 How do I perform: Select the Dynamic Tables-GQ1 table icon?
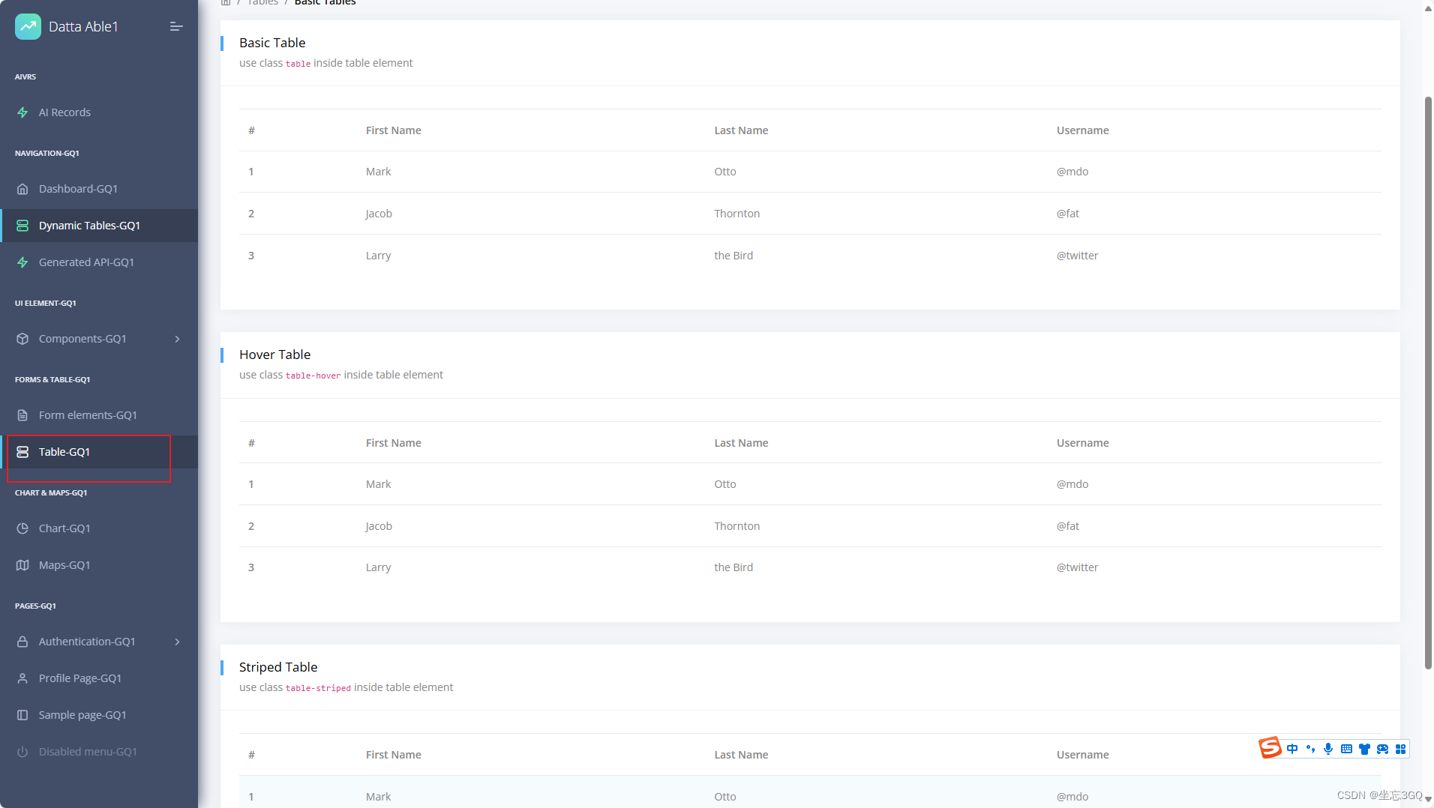(23, 225)
